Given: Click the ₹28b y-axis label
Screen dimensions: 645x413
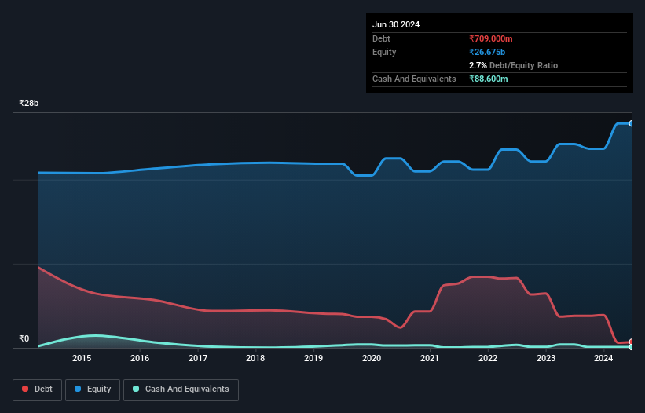Looking at the screenshot, I should pyautogui.click(x=29, y=103).
